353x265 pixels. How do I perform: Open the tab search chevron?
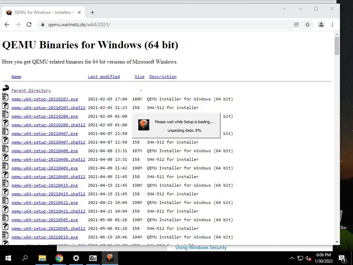tap(284, 9)
